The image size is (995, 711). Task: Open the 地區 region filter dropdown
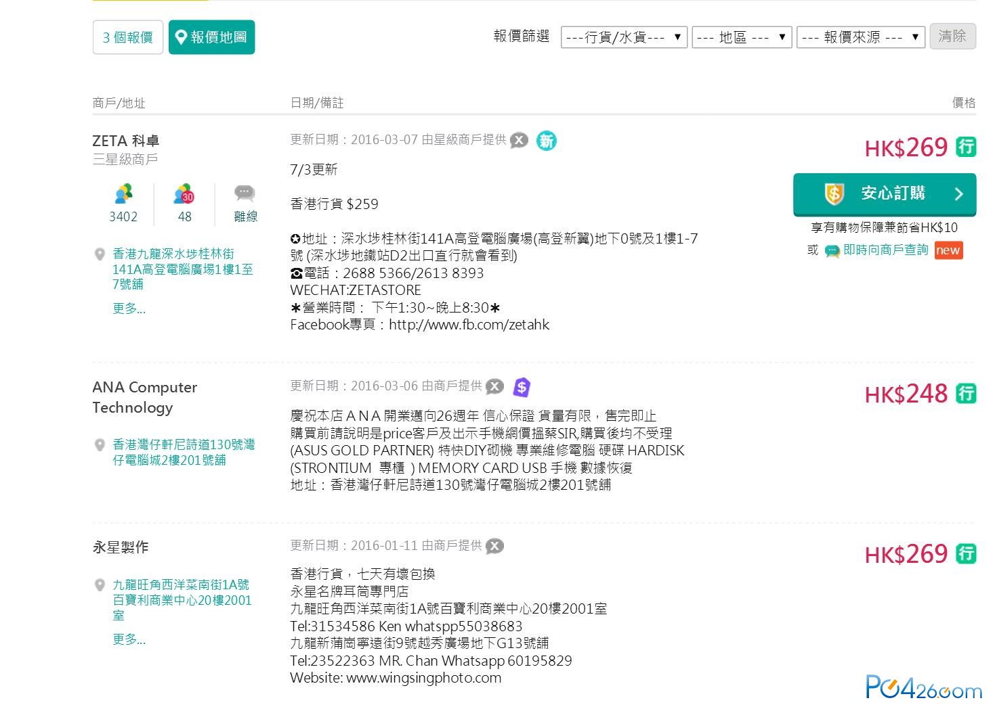(742, 37)
